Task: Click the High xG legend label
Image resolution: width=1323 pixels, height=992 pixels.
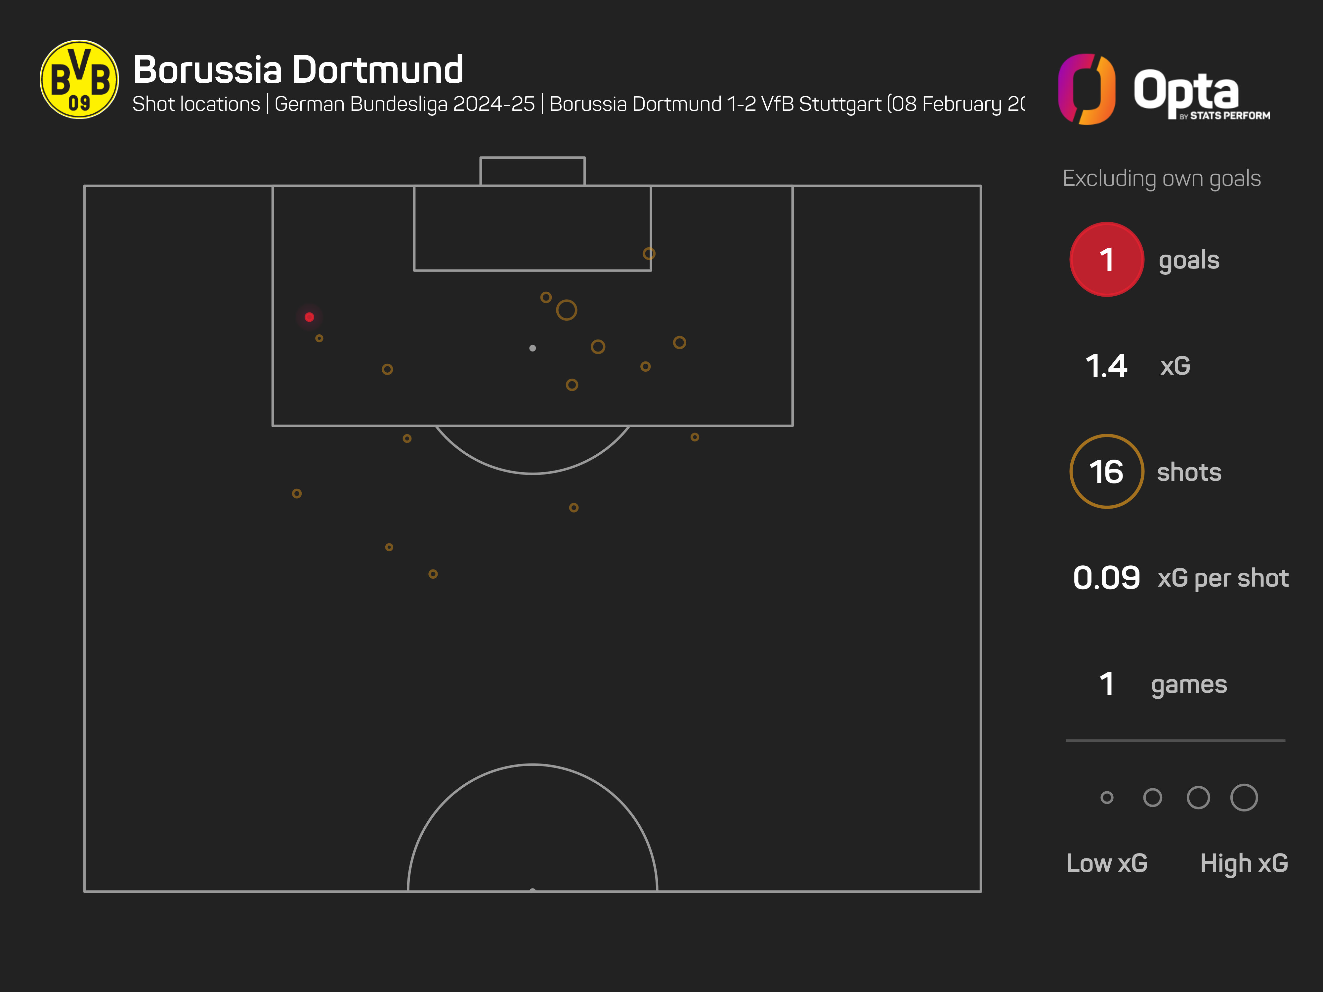Action: click(x=1244, y=863)
